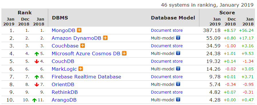Open the Microsoft Azure Cosmos DB link
The width and height of the screenshot is (257, 105).
pyautogui.click(x=86, y=54)
